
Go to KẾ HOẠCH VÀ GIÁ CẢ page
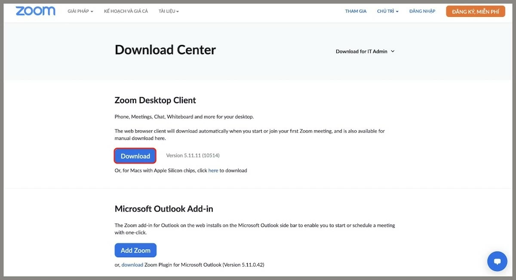[x=126, y=11]
